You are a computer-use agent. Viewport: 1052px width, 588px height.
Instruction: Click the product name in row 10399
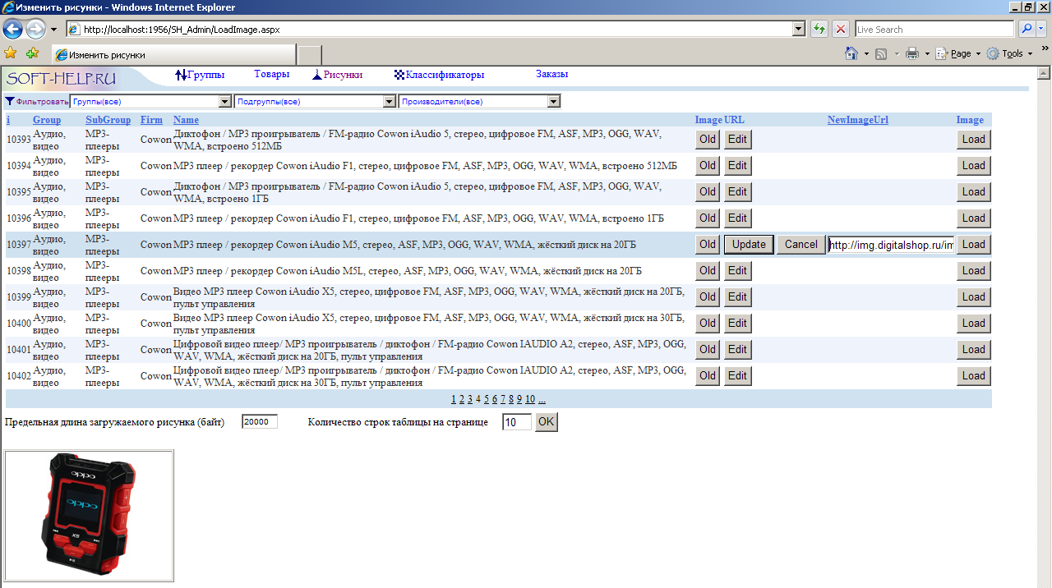(x=429, y=297)
